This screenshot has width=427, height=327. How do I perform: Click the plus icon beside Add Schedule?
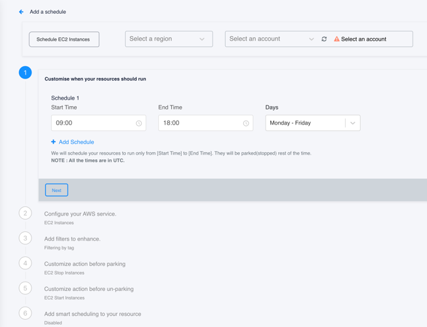53,142
